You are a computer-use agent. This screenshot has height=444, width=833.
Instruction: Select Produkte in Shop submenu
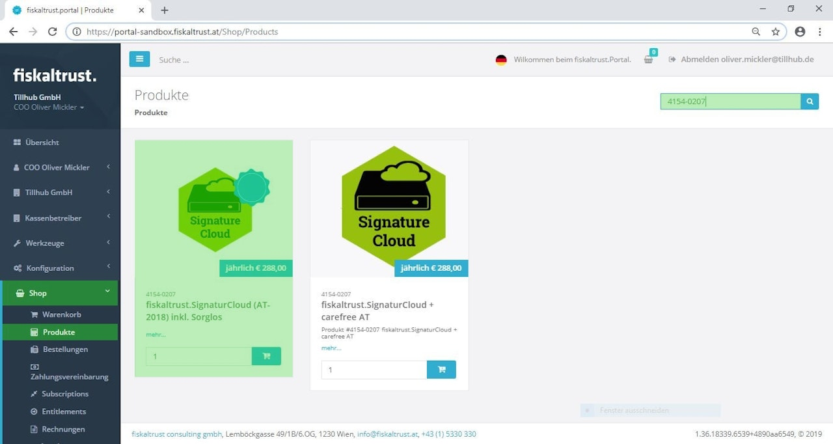(61, 332)
